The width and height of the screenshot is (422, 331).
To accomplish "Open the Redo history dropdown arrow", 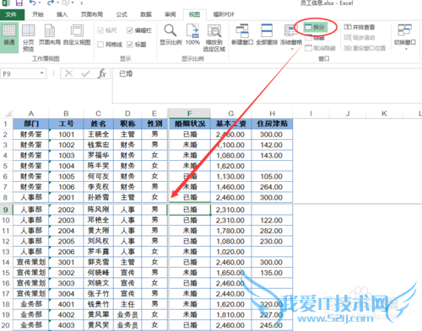I will pos(57,3).
